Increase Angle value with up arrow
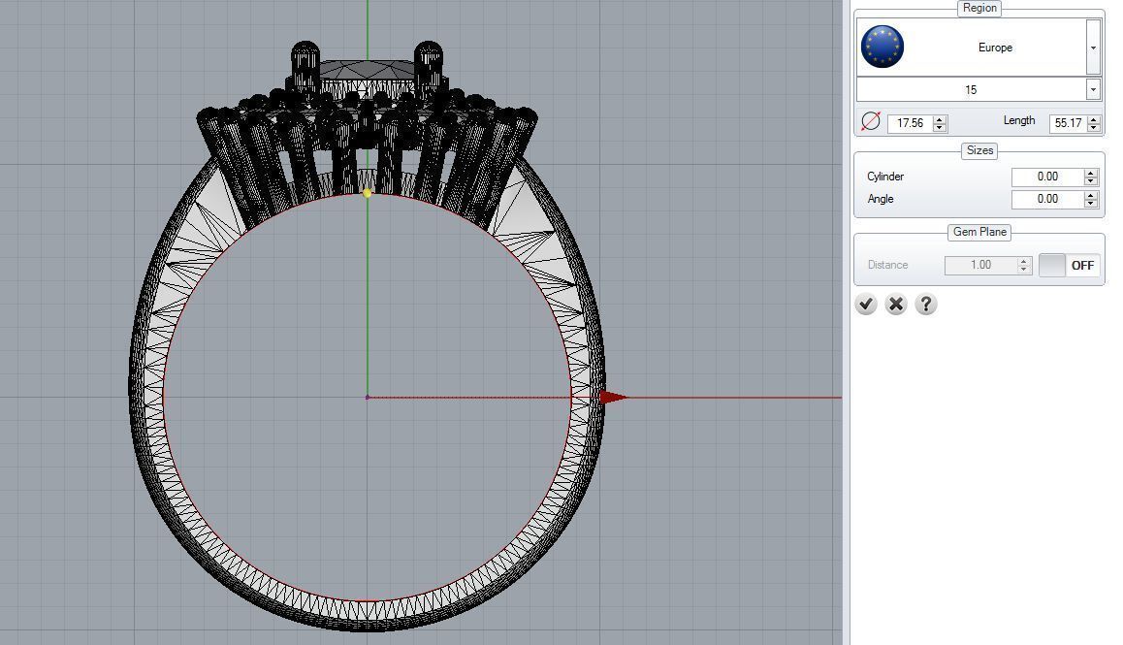Image resolution: width=1123 pixels, height=645 pixels. point(1091,195)
